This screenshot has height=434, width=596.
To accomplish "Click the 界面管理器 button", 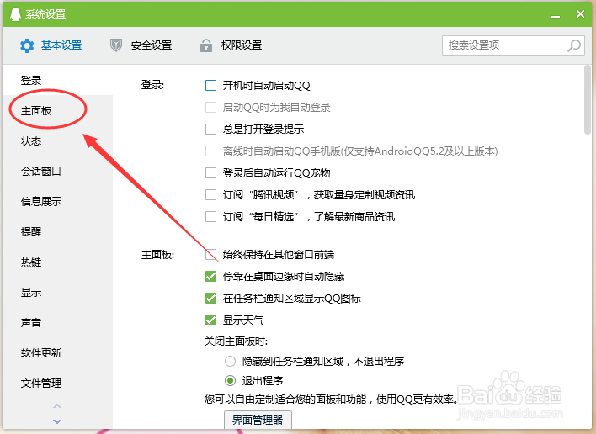I will [x=258, y=420].
